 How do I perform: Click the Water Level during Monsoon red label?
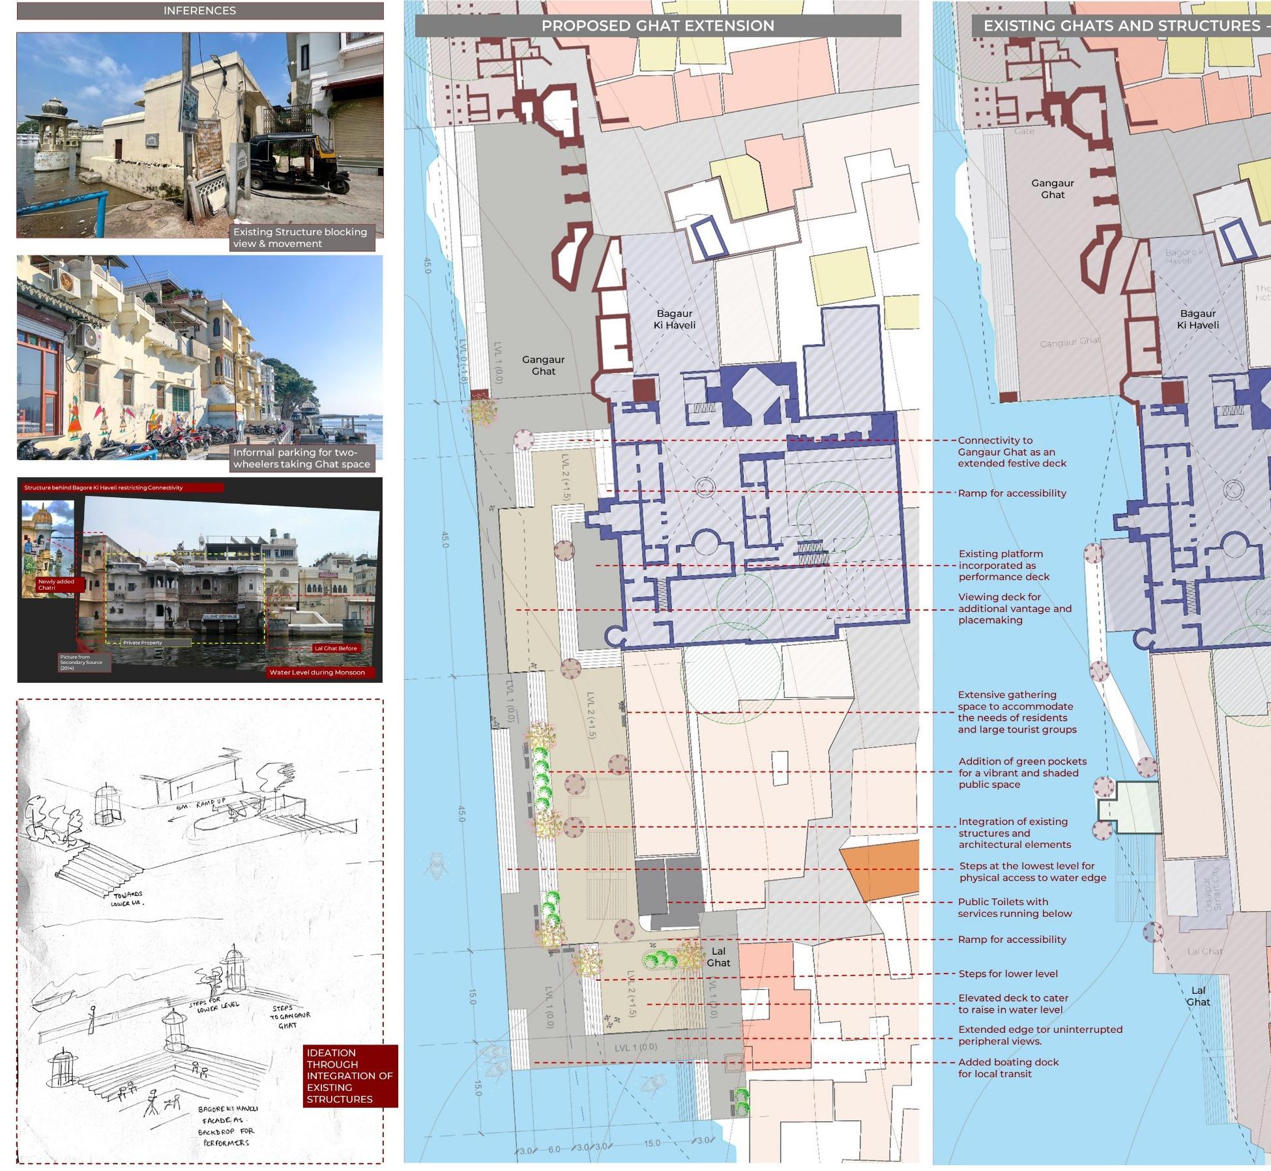[x=317, y=672]
